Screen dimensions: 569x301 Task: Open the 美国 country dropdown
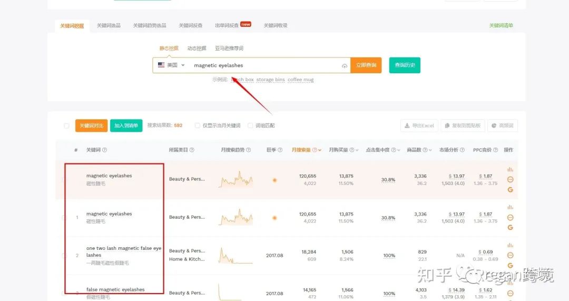click(171, 65)
